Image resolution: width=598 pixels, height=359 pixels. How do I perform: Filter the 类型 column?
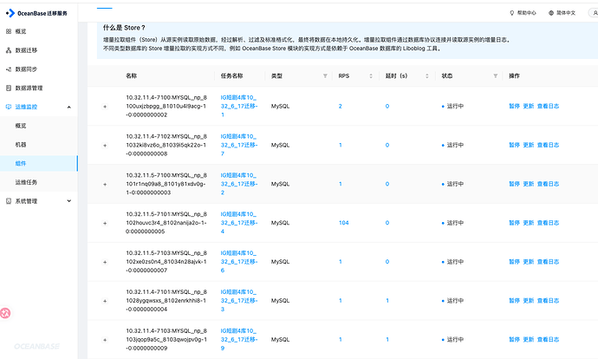(325, 76)
